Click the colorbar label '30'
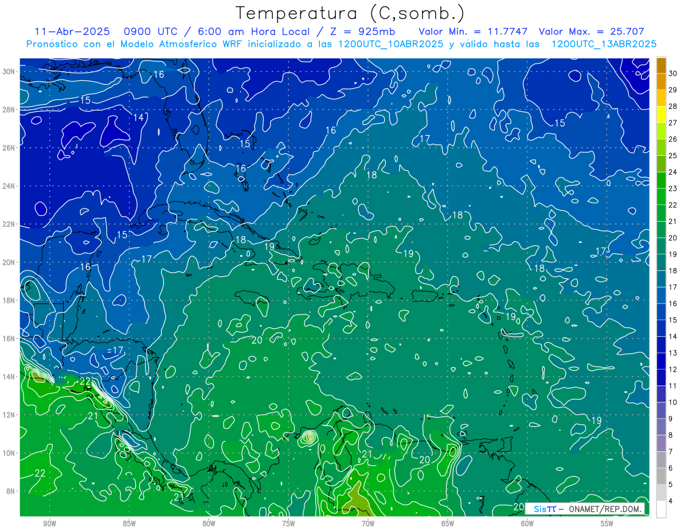 [673, 74]
